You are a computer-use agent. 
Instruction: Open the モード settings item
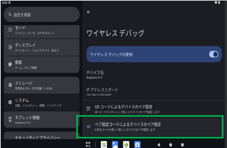tap(41, 30)
